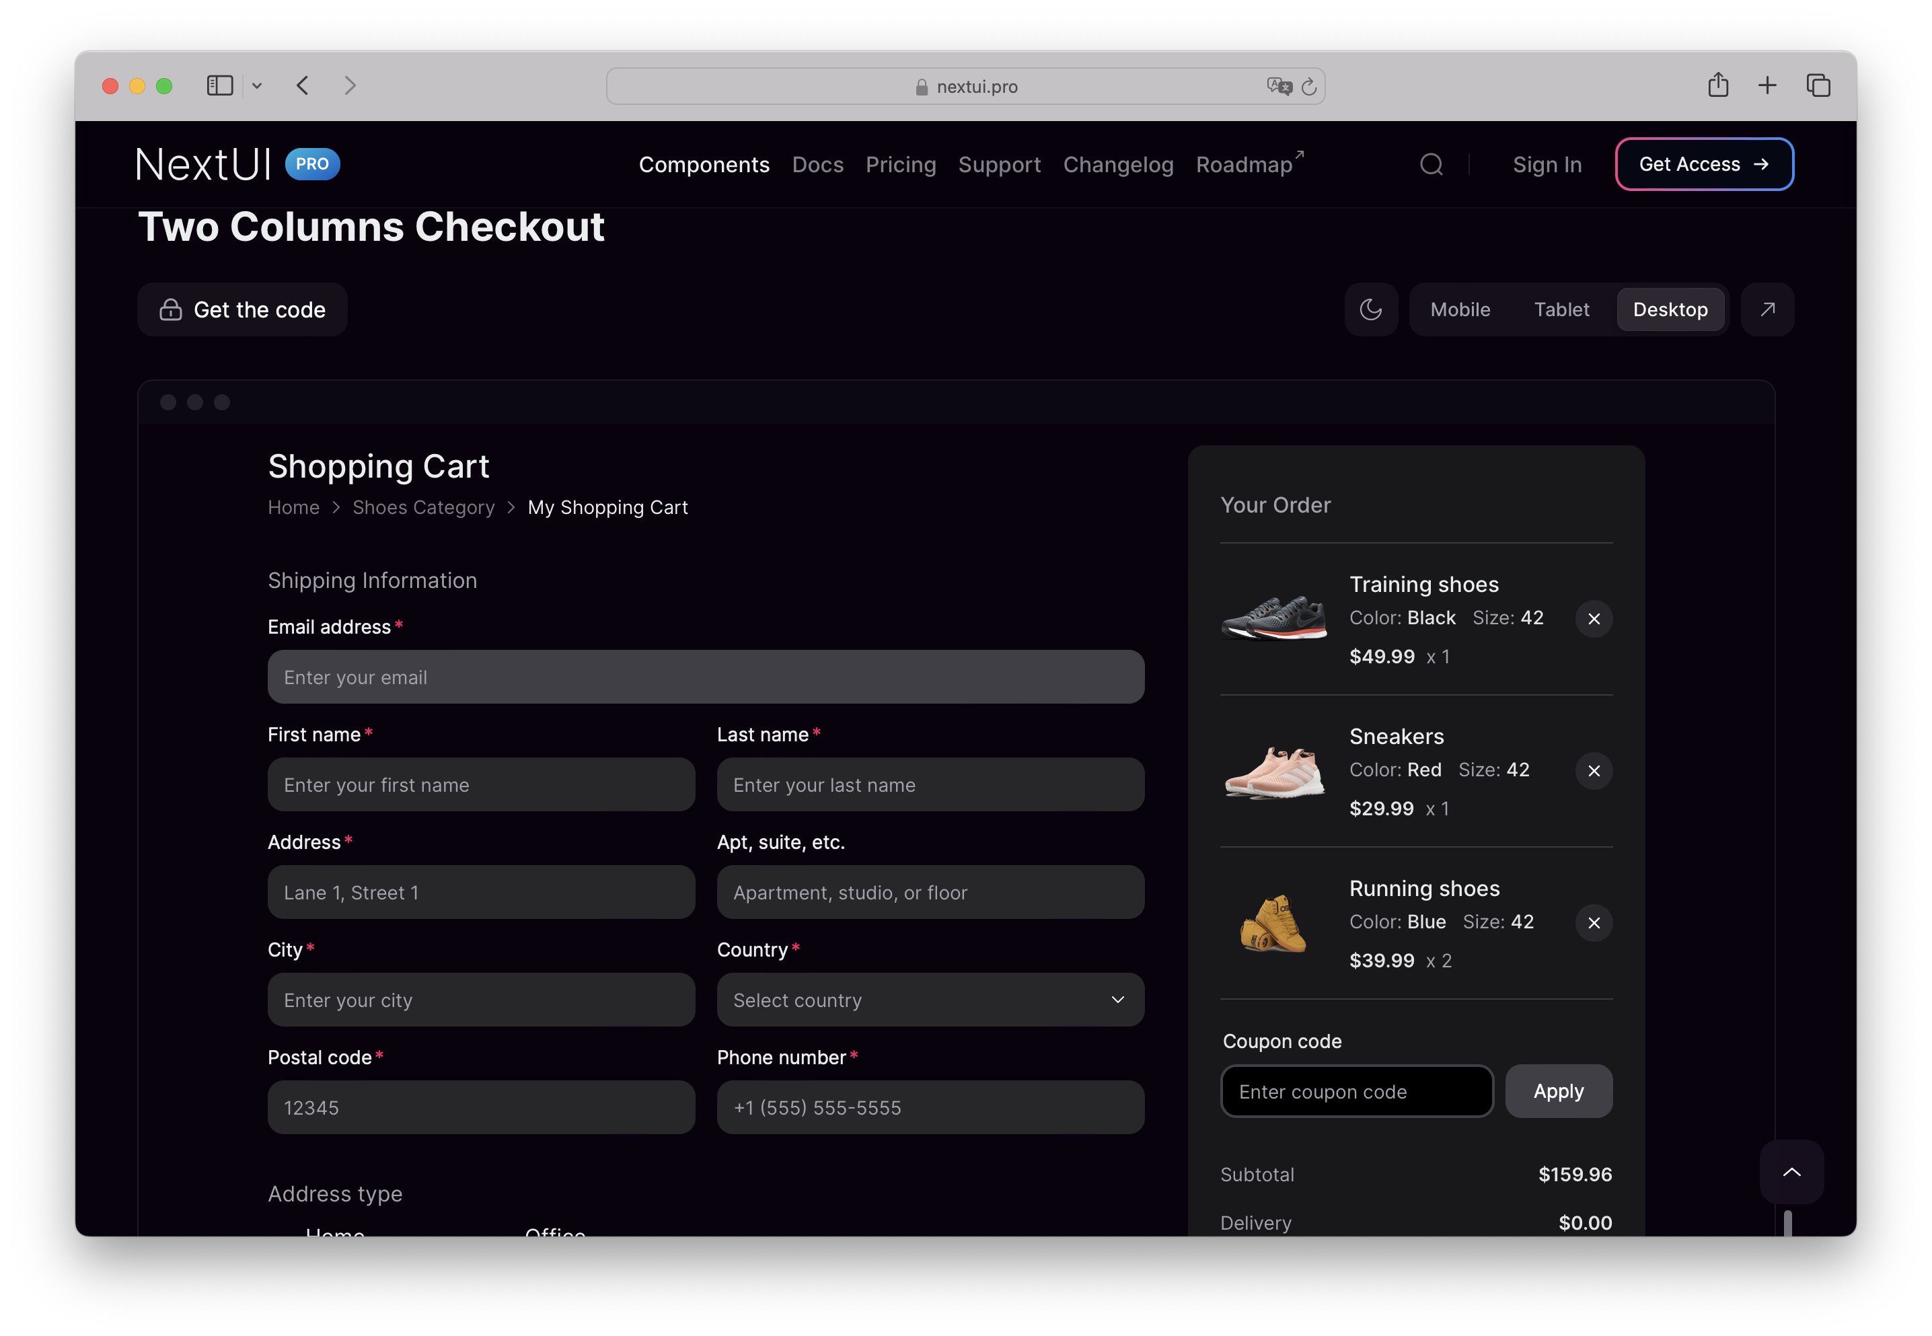The height and width of the screenshot is (1336, 1932).
Task: Reload the page with the refresh icon
Action: [x=1309, y=85]
